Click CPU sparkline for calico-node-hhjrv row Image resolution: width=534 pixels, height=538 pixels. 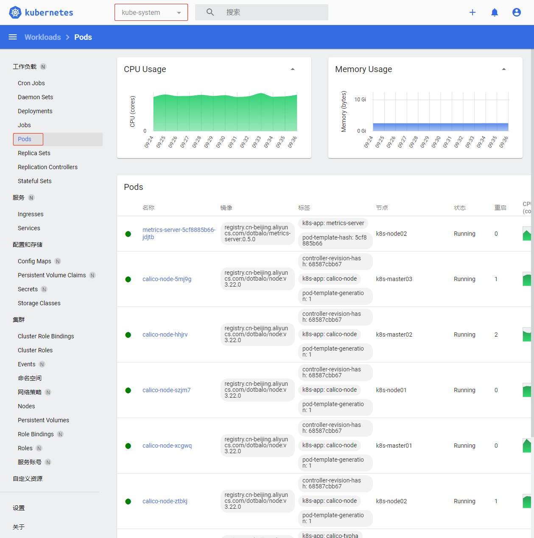pos(527,335)
